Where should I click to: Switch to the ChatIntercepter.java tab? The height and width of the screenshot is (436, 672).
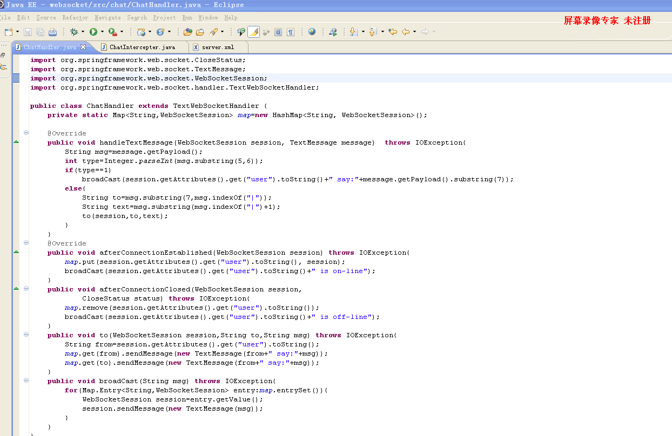click(142, 47)
